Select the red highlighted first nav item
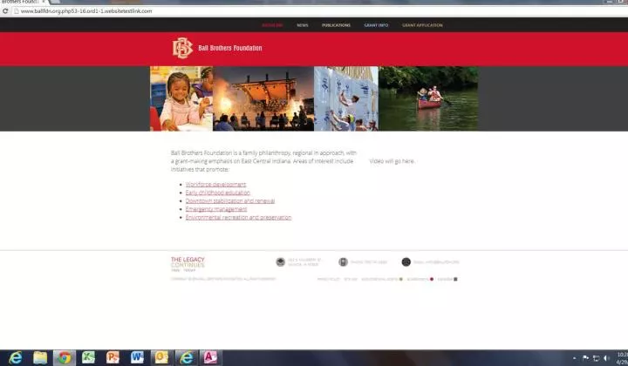628x366 pixels. pyautogui.click(x=272, y=25)
